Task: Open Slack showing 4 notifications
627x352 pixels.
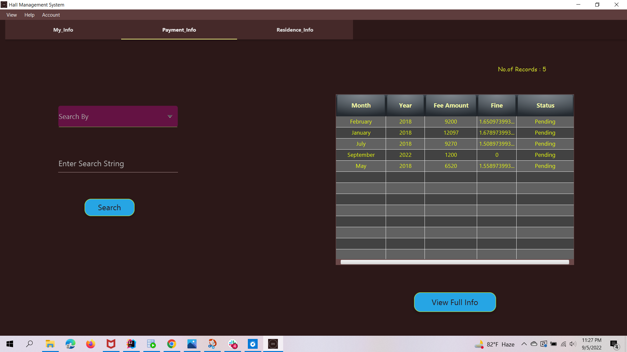Action: coord(233,344)
